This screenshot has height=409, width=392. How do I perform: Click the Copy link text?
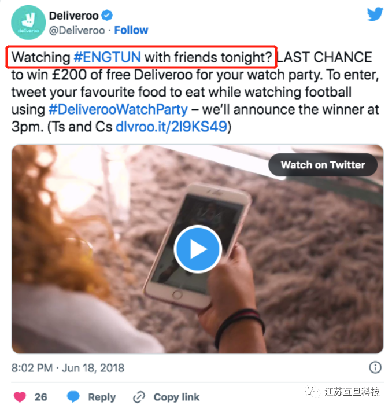[176, 397]
